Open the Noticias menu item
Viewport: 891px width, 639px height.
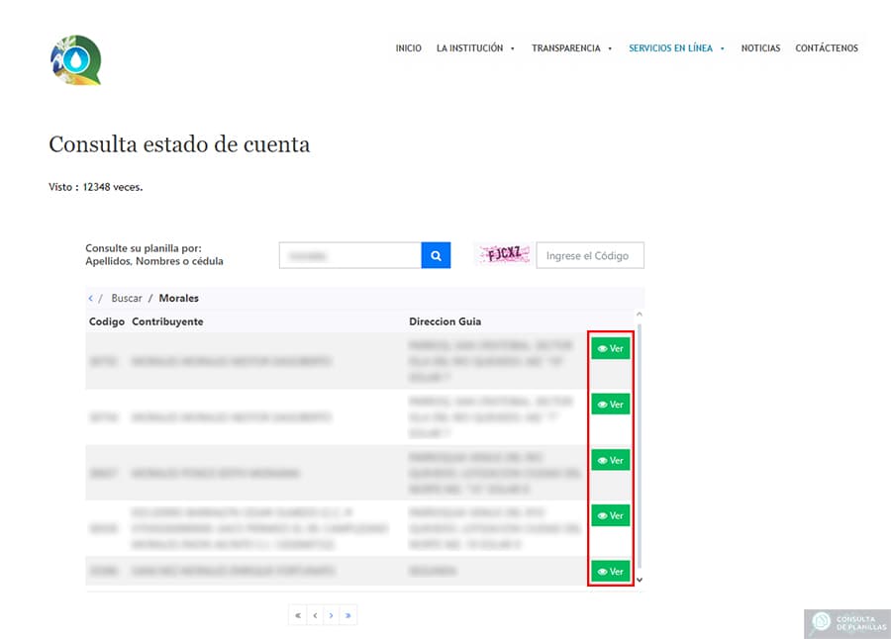point(760,48)
